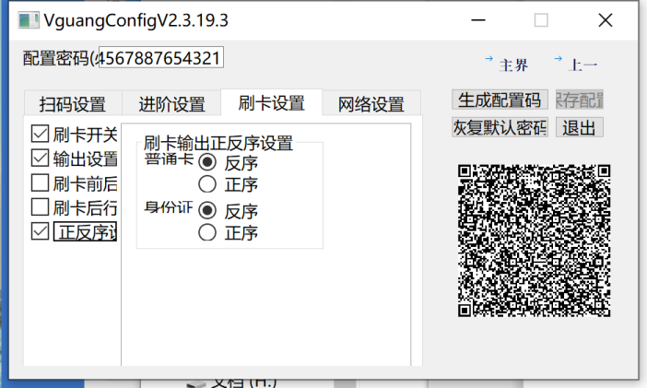
Task: Enable the 刷卡后行 checkbox
Action: point(40,207)
